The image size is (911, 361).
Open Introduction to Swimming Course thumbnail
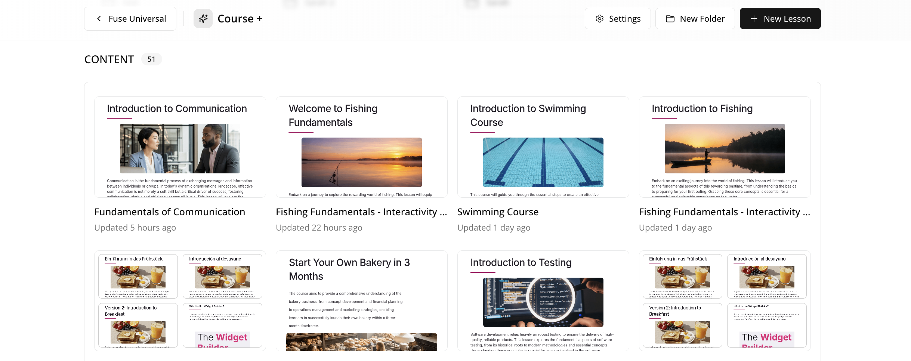click(543, 147)
